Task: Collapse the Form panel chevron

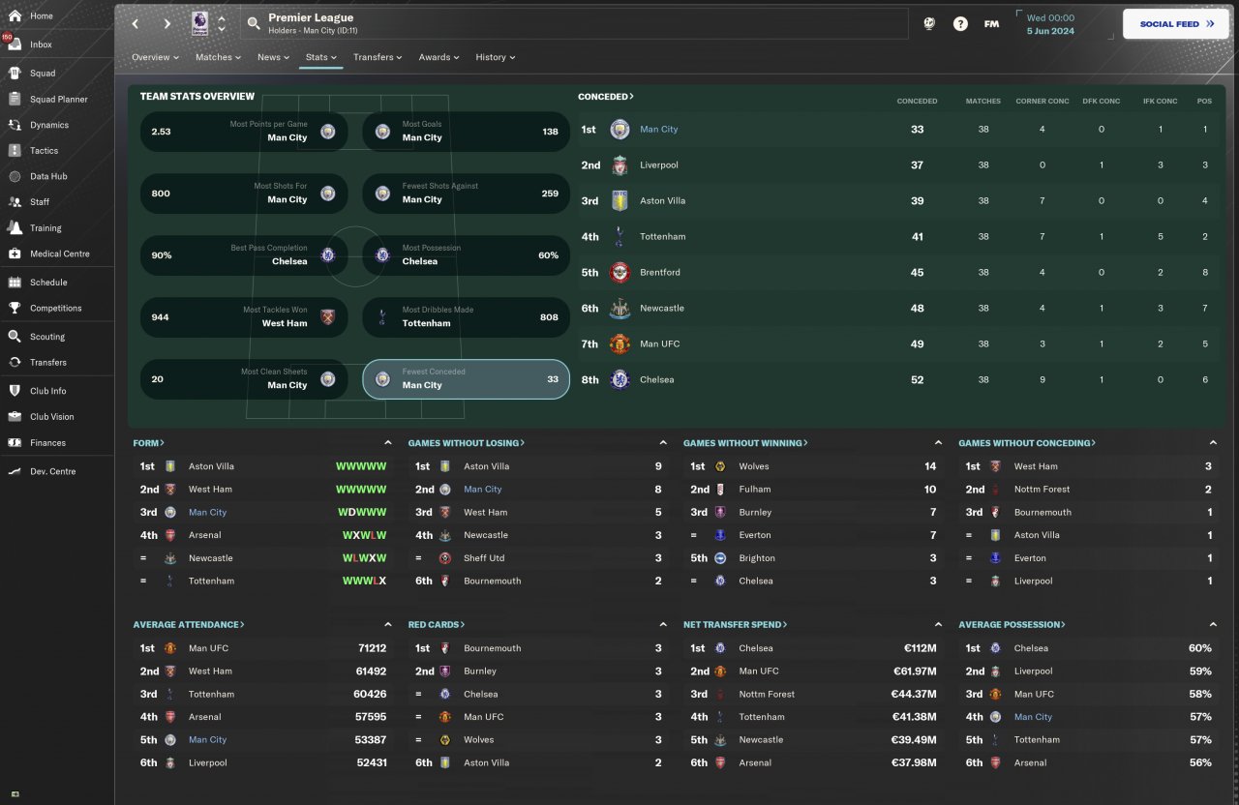Action: coord(388,443)
